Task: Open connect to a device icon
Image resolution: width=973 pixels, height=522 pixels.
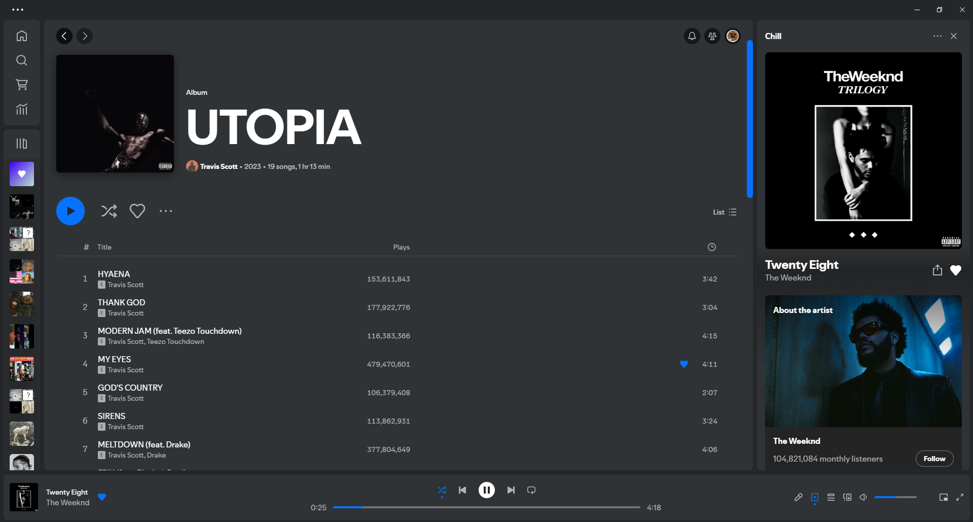Action: tap(847, 497)
